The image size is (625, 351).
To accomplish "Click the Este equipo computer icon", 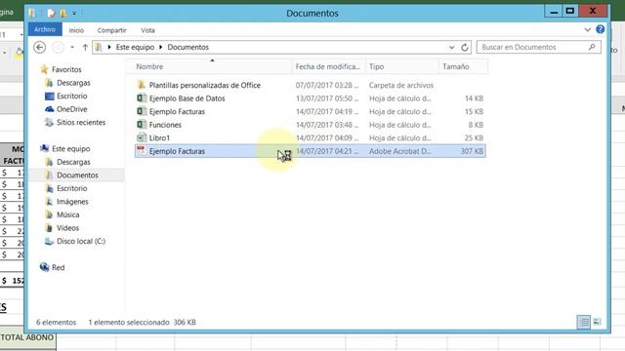I will (x=44, y=148).
